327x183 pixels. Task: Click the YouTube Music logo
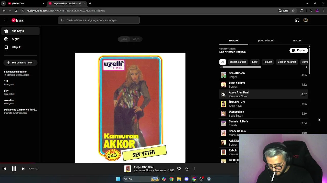pos(18,20)
